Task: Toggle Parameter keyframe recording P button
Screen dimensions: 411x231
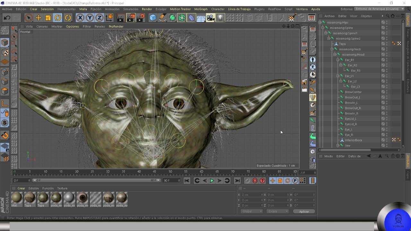Action: tap(295, 181)
